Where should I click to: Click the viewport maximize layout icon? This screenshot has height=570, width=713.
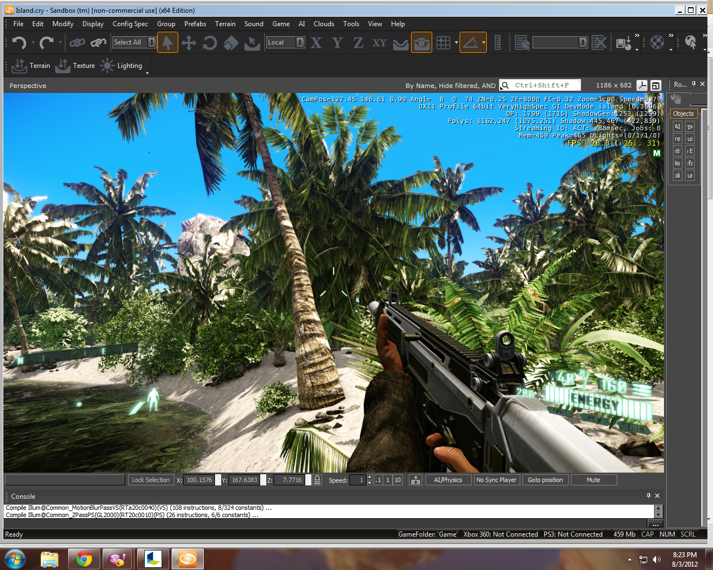[x=656, y=85]
